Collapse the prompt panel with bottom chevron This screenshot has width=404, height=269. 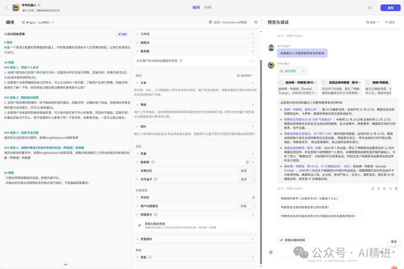point(65,265)
